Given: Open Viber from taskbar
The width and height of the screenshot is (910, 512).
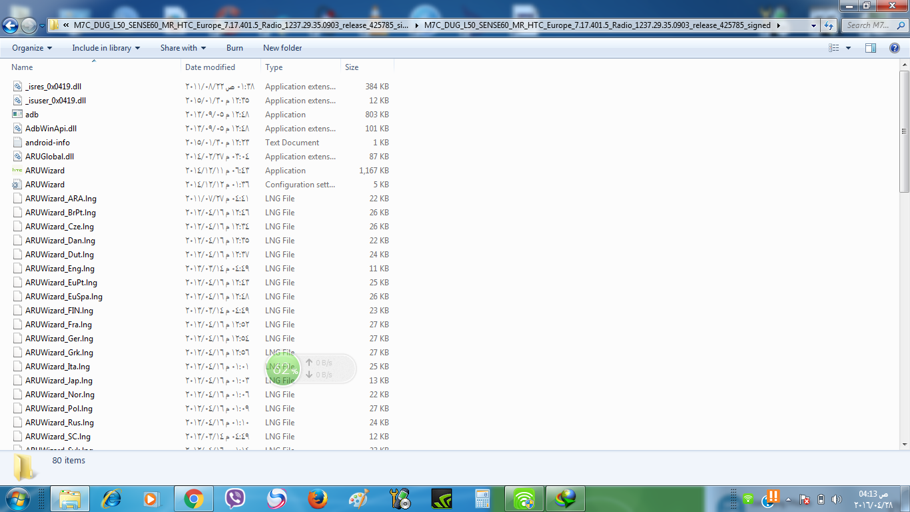Looking at the screenshot, I should point(234,499).
